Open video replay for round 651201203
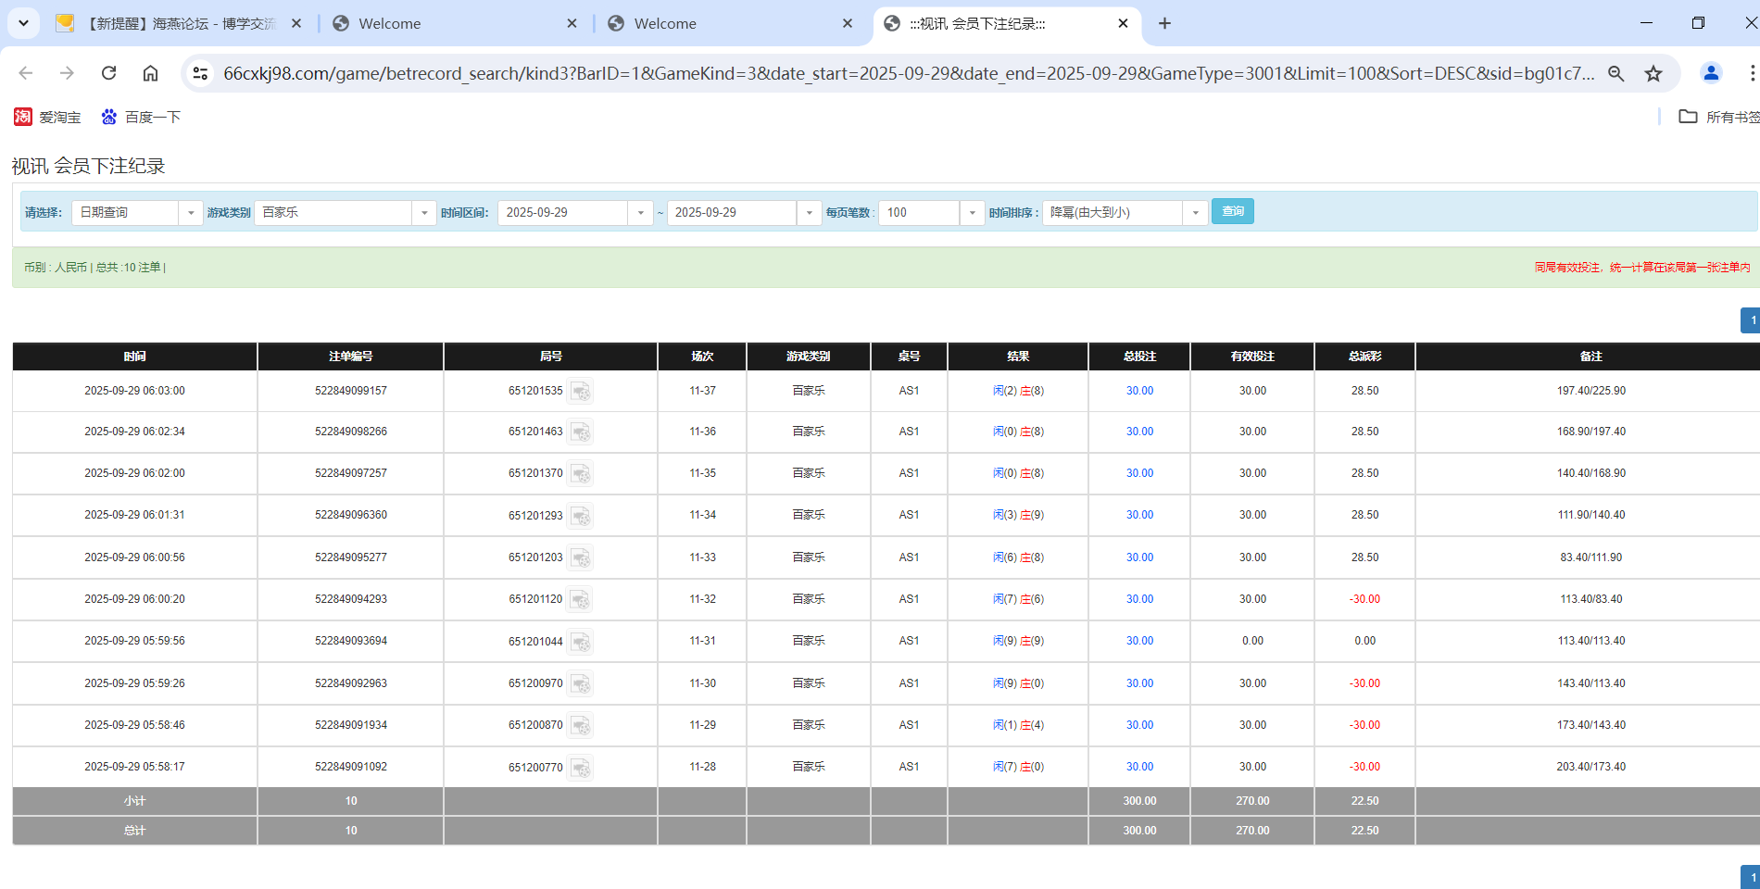 (581, 557)
